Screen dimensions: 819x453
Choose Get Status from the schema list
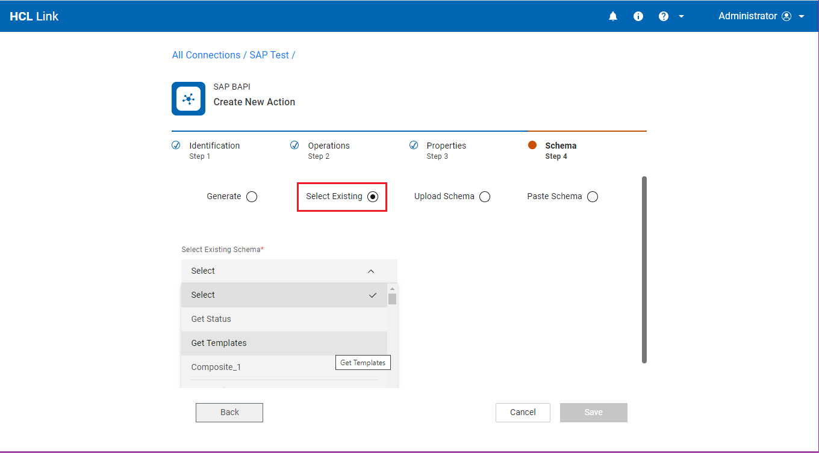211,319
